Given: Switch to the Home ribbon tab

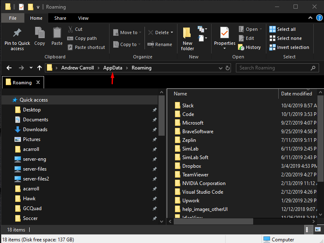Looking at the screenshot, I should tap(36, 18).
